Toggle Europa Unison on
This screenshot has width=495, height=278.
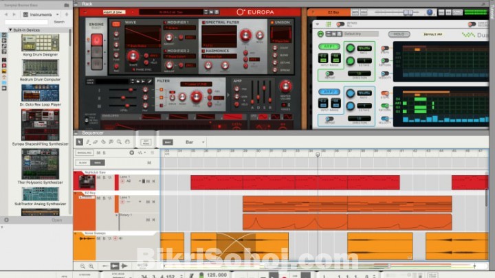(x=272, y=23)
